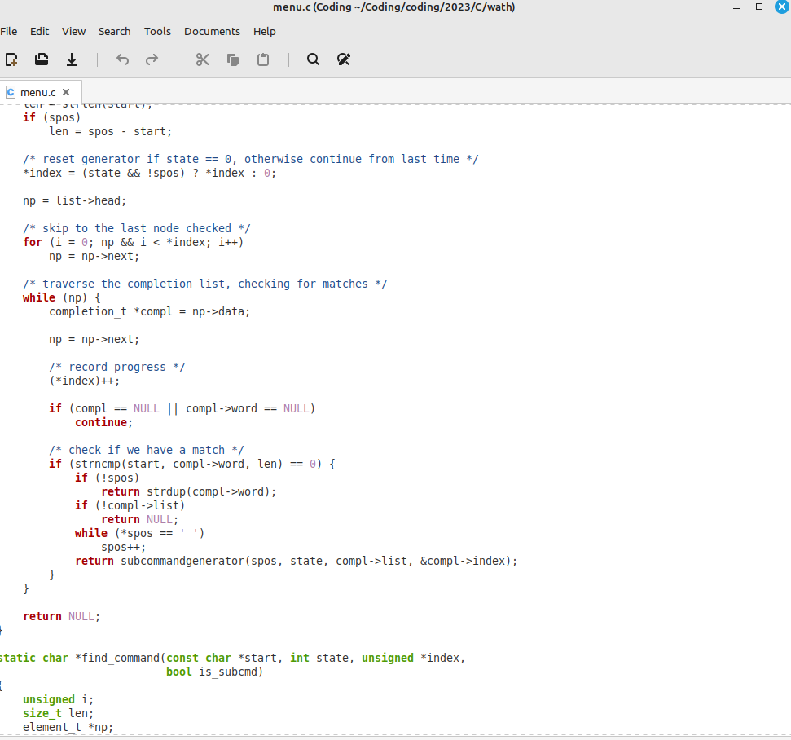The height and width of the screenshot is (740, 791).
Task: Open the Help menu
Action: (x=264, y=31)
